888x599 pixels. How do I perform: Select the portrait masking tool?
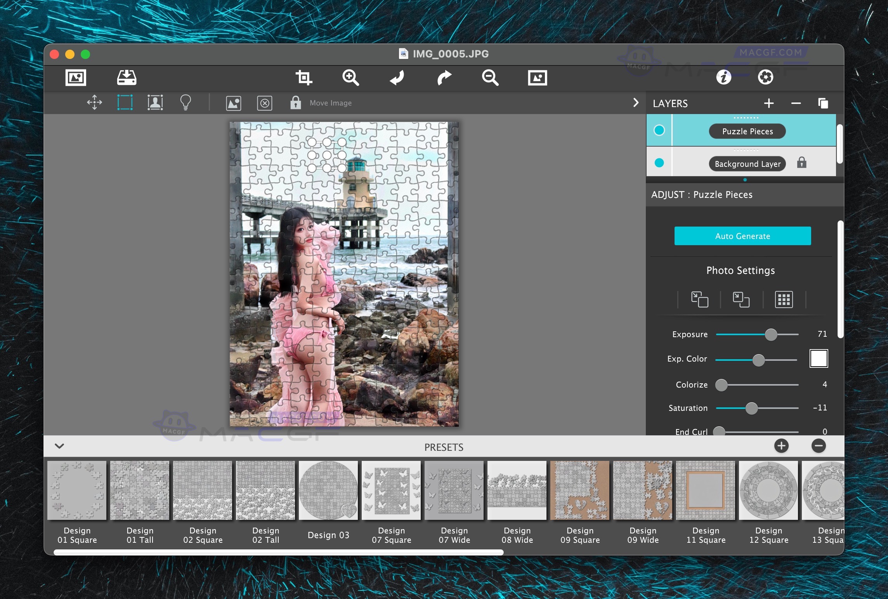(x=155, y=102)
